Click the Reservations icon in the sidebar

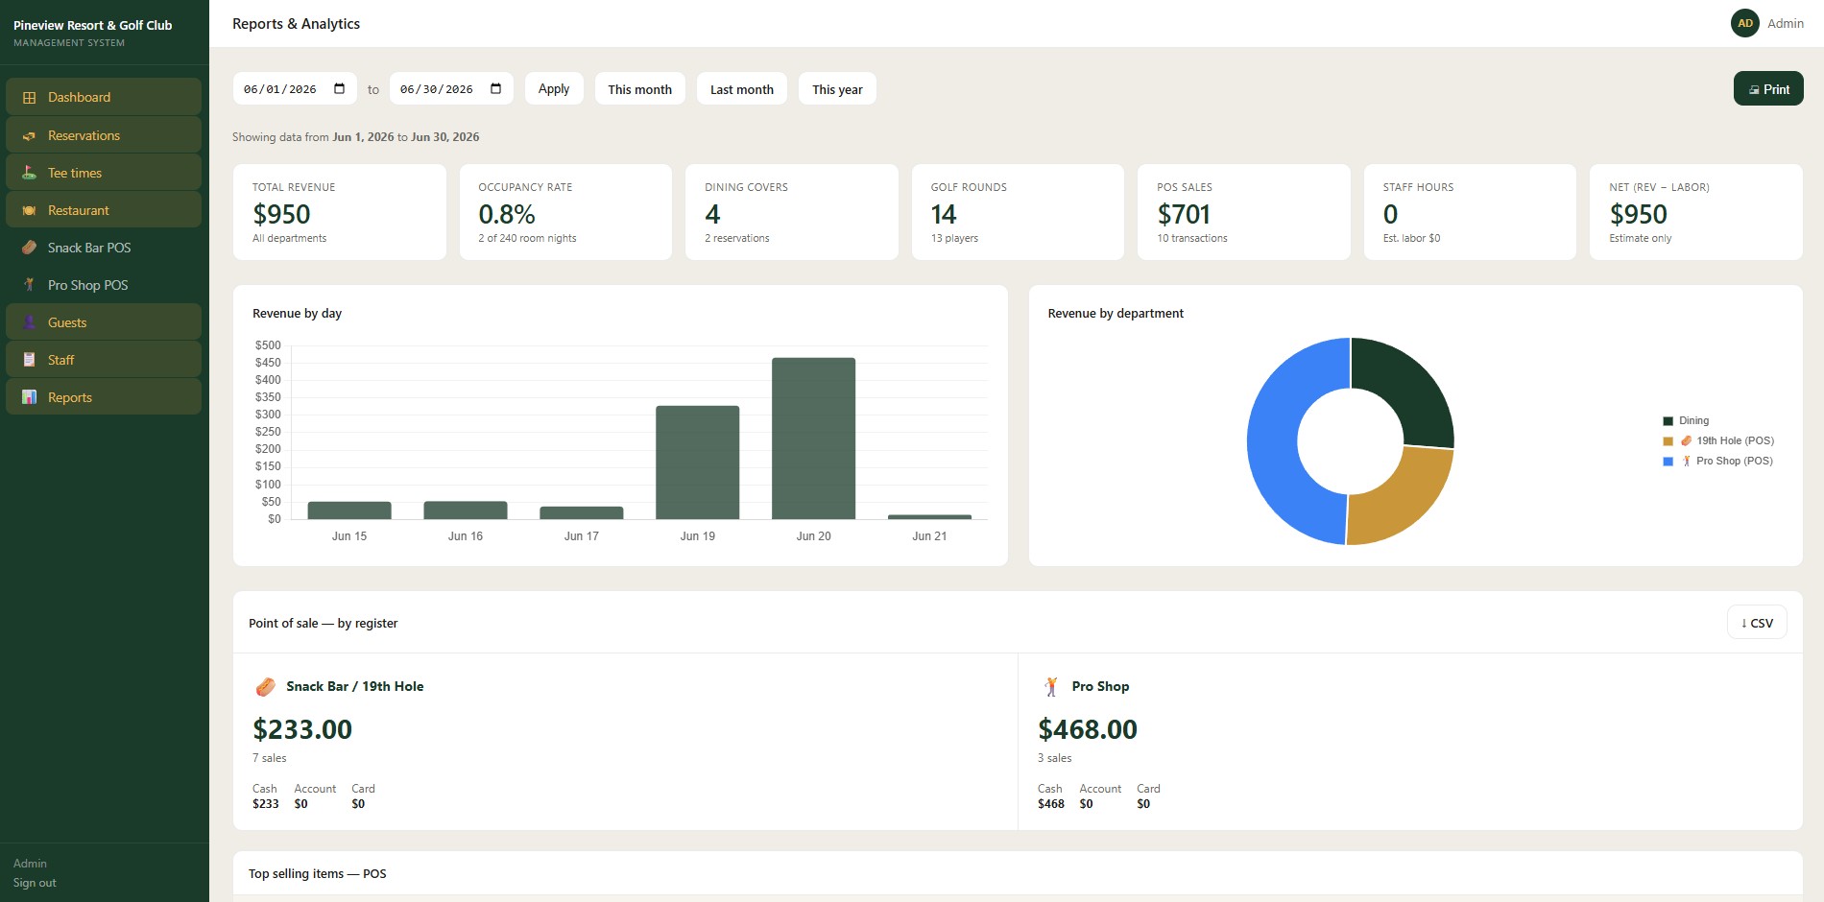coord(29,136)
